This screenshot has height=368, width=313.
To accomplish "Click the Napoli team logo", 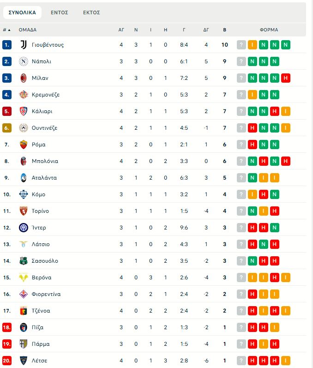I will [x=24, y=61].
